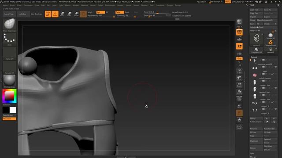Screen dimensions: 282x158
Task: Click the BPR render icon
Action: [239, 22]
